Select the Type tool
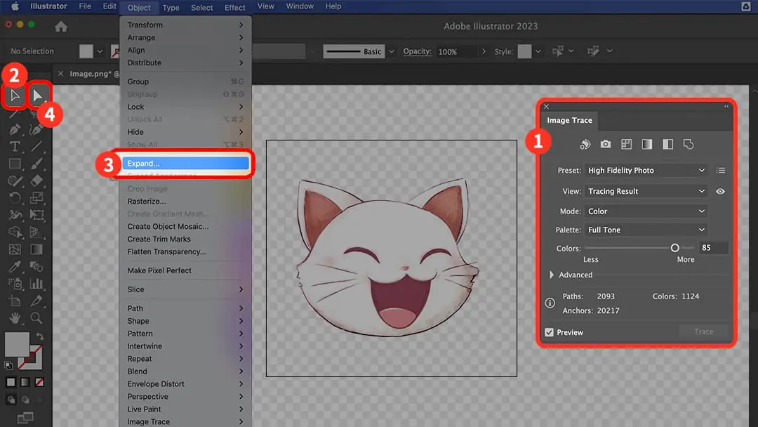The image size is (758, 427). [15, 146]
